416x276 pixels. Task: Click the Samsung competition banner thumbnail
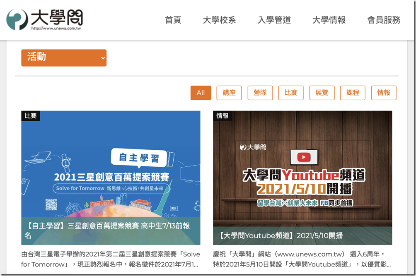pos(111,174)
